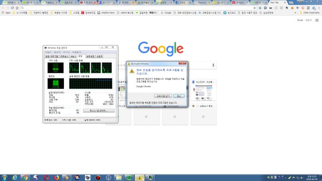Expand the bookmarks bar overflow chevron
This screenshot has height=181, width=322.
pos(295,13)
